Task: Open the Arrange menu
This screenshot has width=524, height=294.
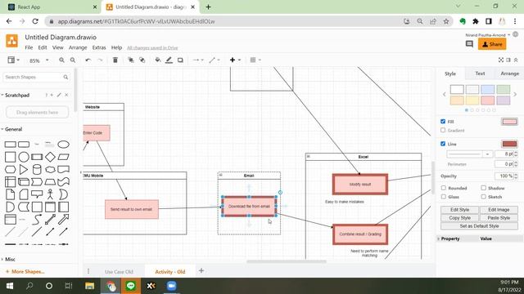Action: 78,47
